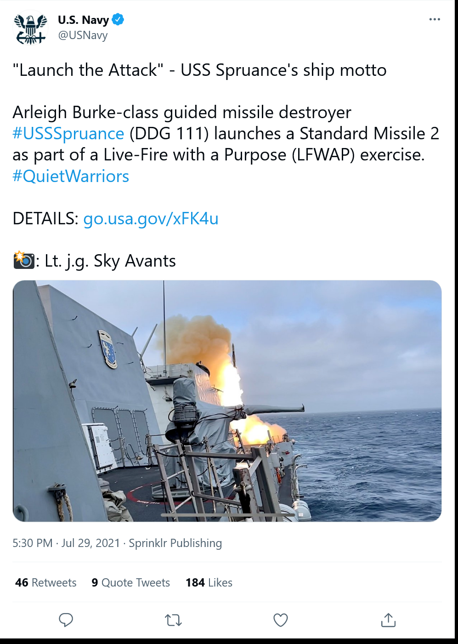Click the U.S. Navy display name

point(83,20)
